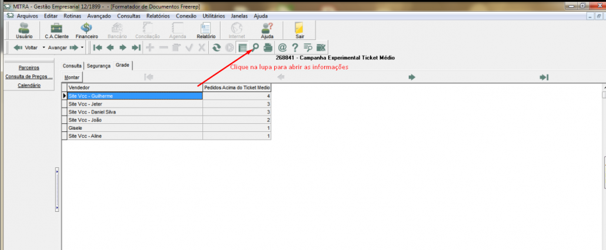Toggle the grid view toolbar icon
The height and width of the screenshot is (250, 606).
242,48
